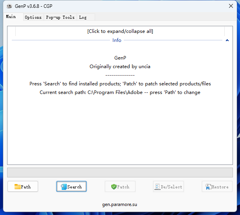This screenshot has height=215, width=240.
Task: Click the gen.paramore.su text
Action: pyautogui.click(x=119, y=204)
